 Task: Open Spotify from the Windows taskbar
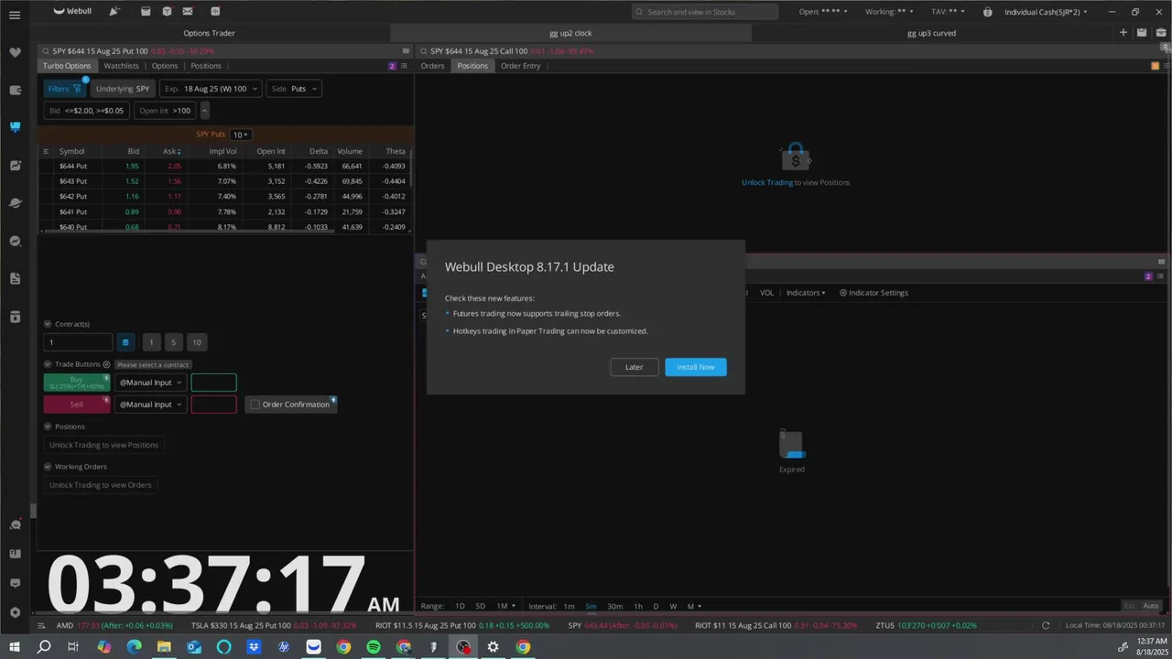pyautogui.click(x=374, y=647)
